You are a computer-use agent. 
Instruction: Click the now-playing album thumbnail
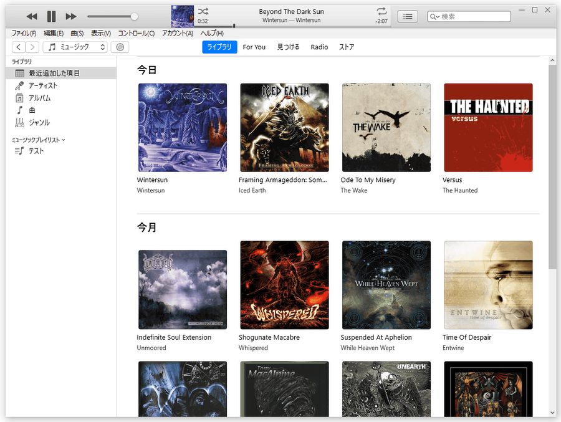tap(183, 16)
